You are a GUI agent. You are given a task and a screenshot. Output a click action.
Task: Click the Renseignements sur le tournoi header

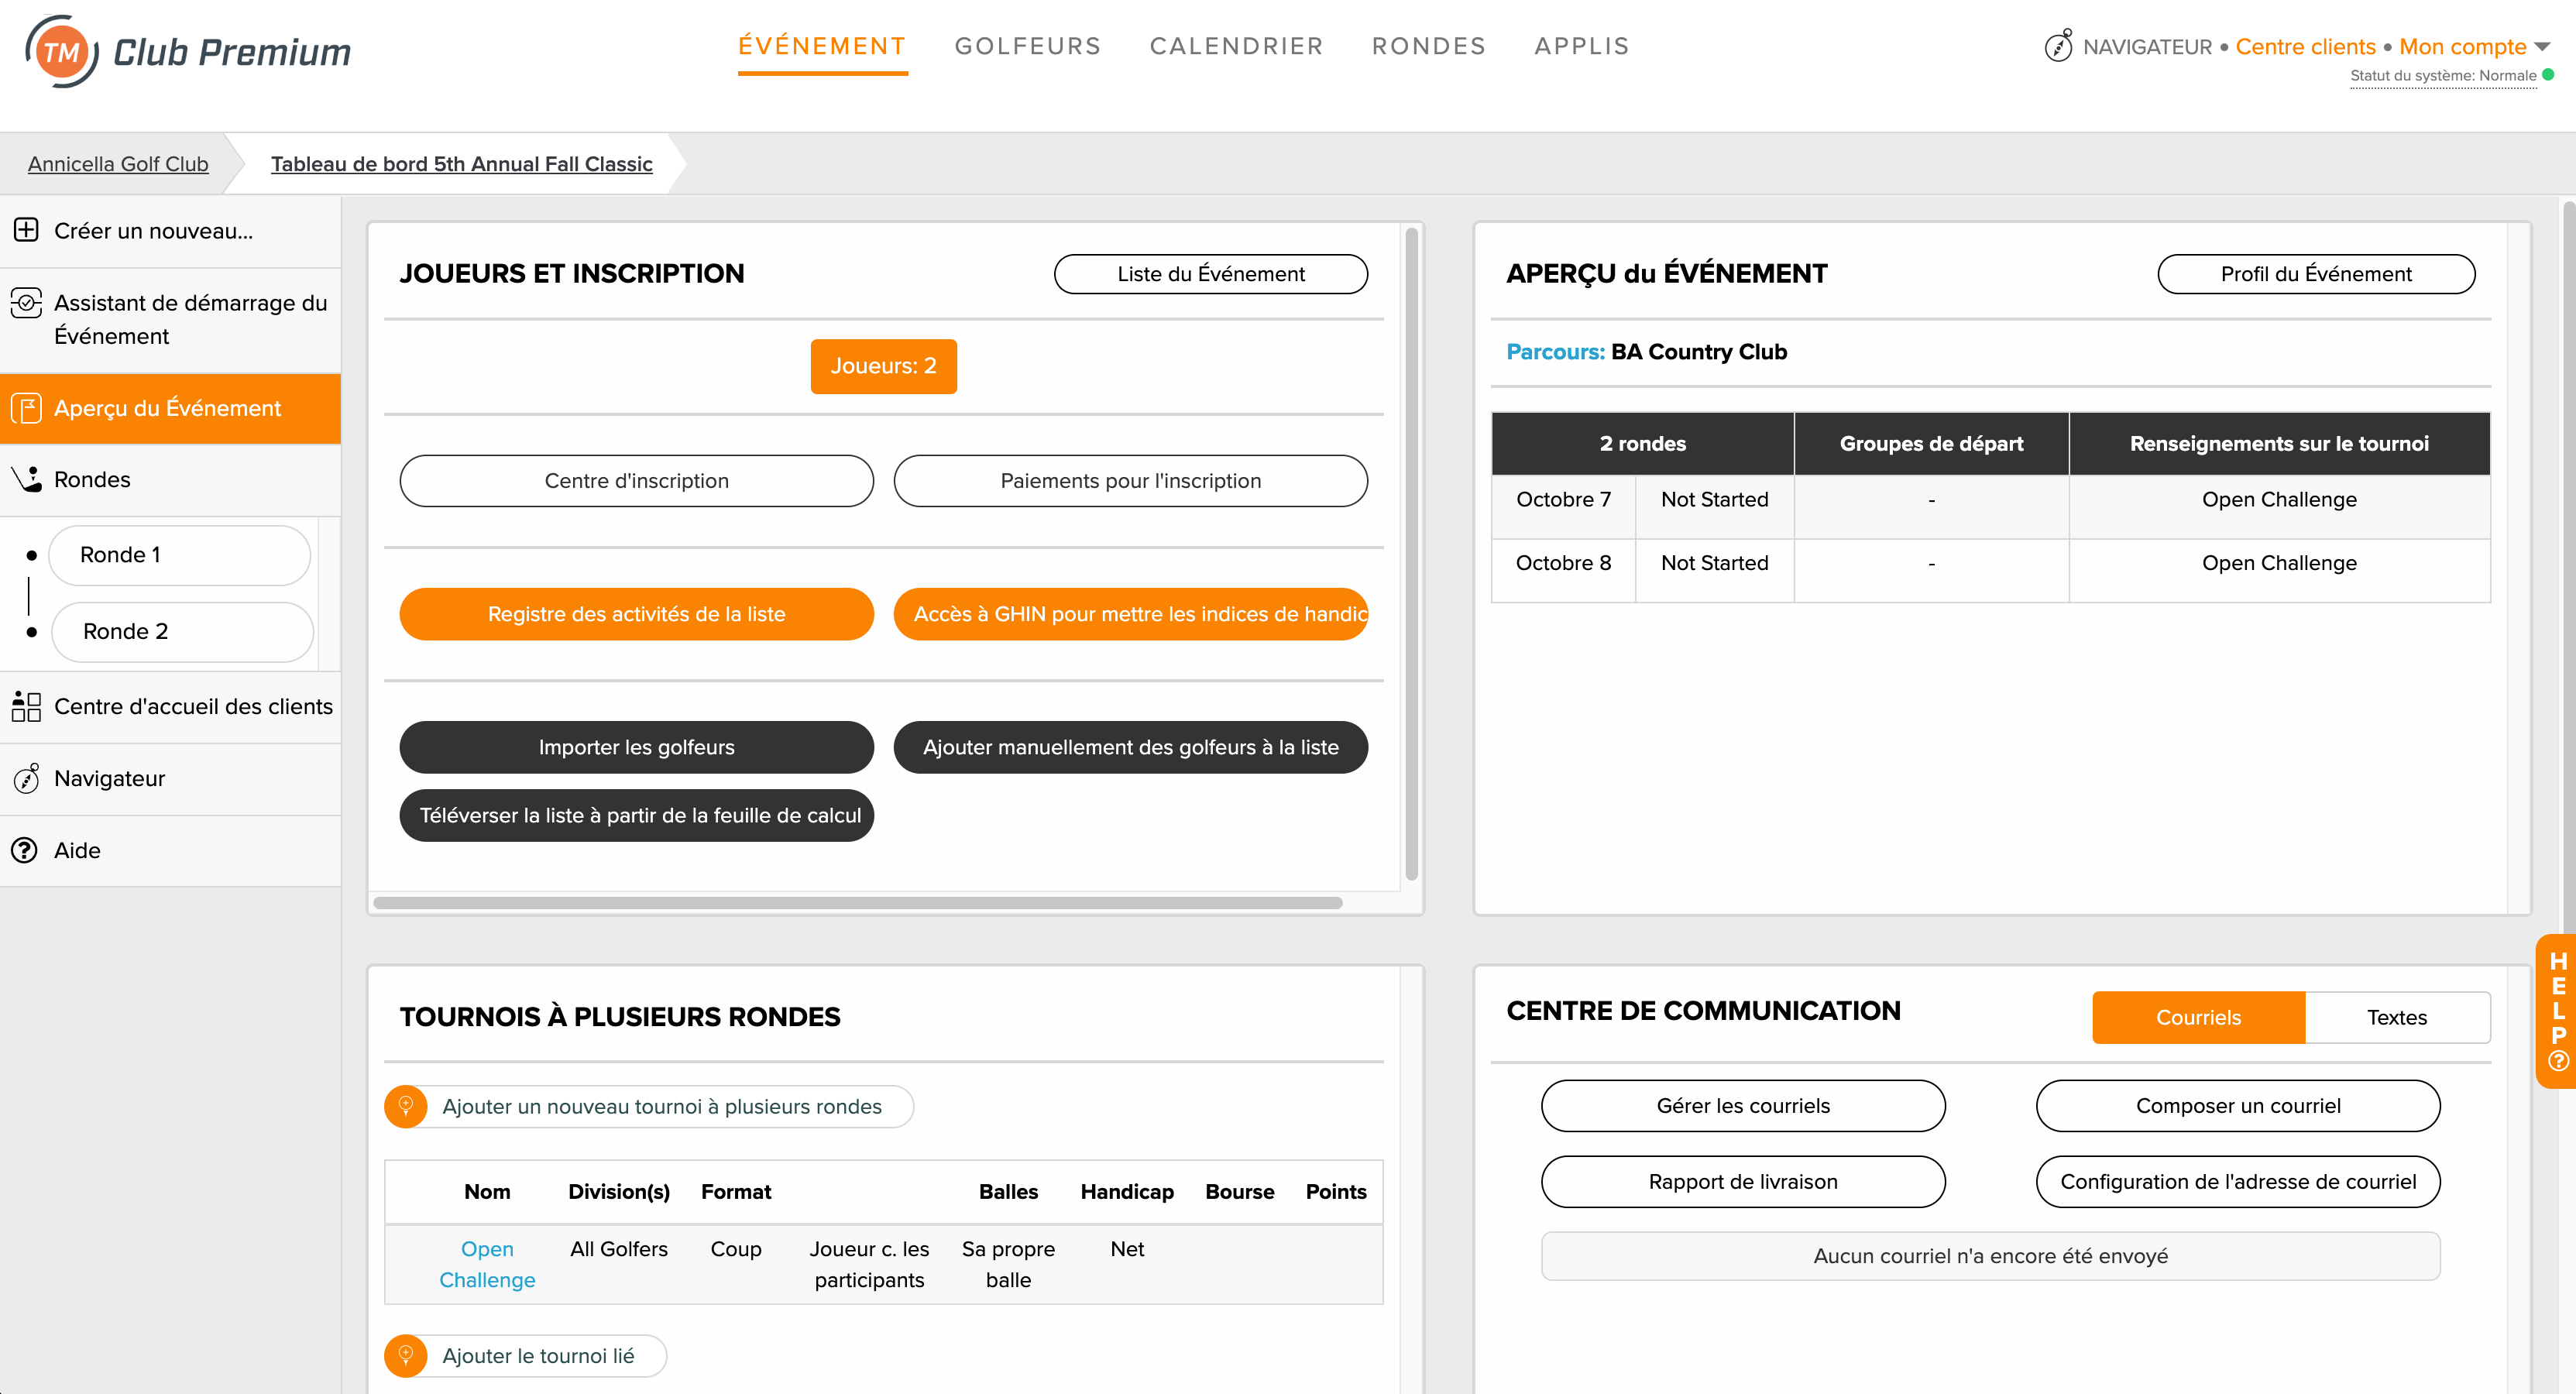[2279, 443]
